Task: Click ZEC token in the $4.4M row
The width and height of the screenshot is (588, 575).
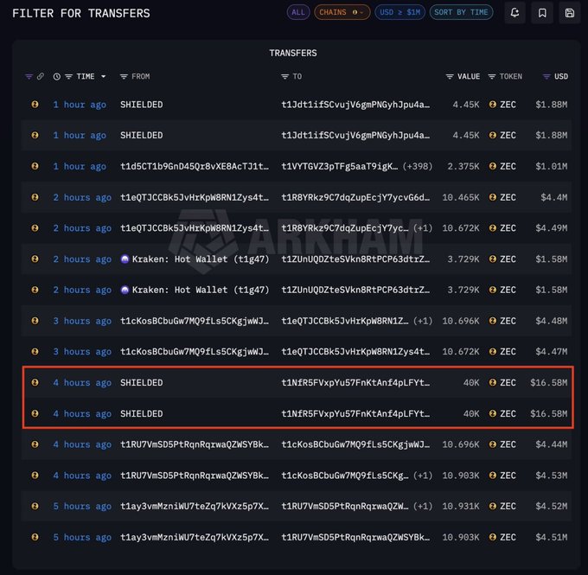Action: [x=502, y=197]
